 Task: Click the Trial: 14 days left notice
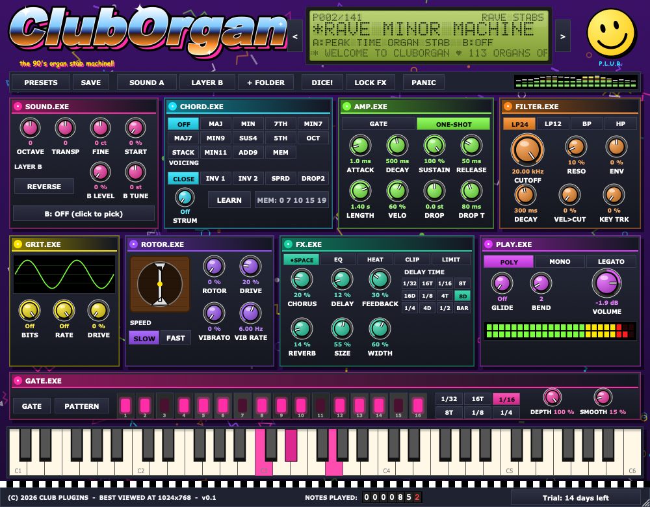click(x=575, y=498)
